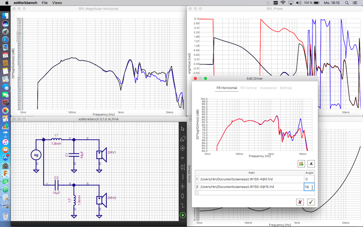
Task: Click Angle column header
Action: pyautogui.click(x=309, y=173)
